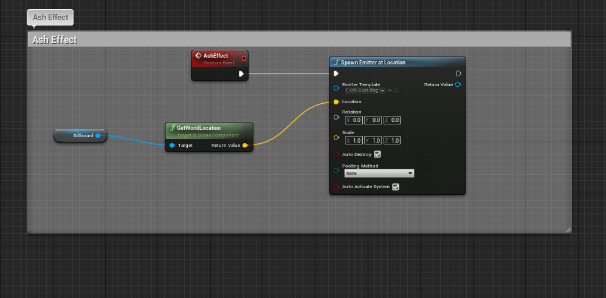Uncheck the Auto Destroy checkbox
The width and height of the screenshot is (606, 298).
point(377,155)
